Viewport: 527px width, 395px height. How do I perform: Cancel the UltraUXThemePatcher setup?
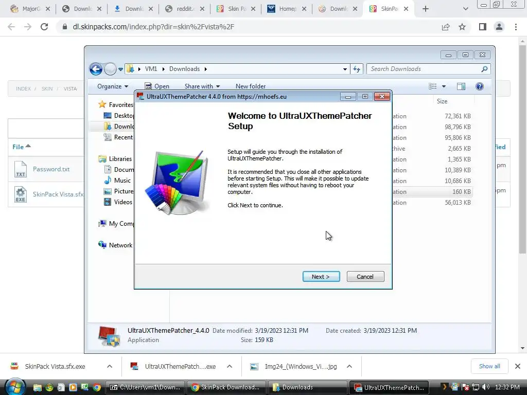tap(365, 276)
